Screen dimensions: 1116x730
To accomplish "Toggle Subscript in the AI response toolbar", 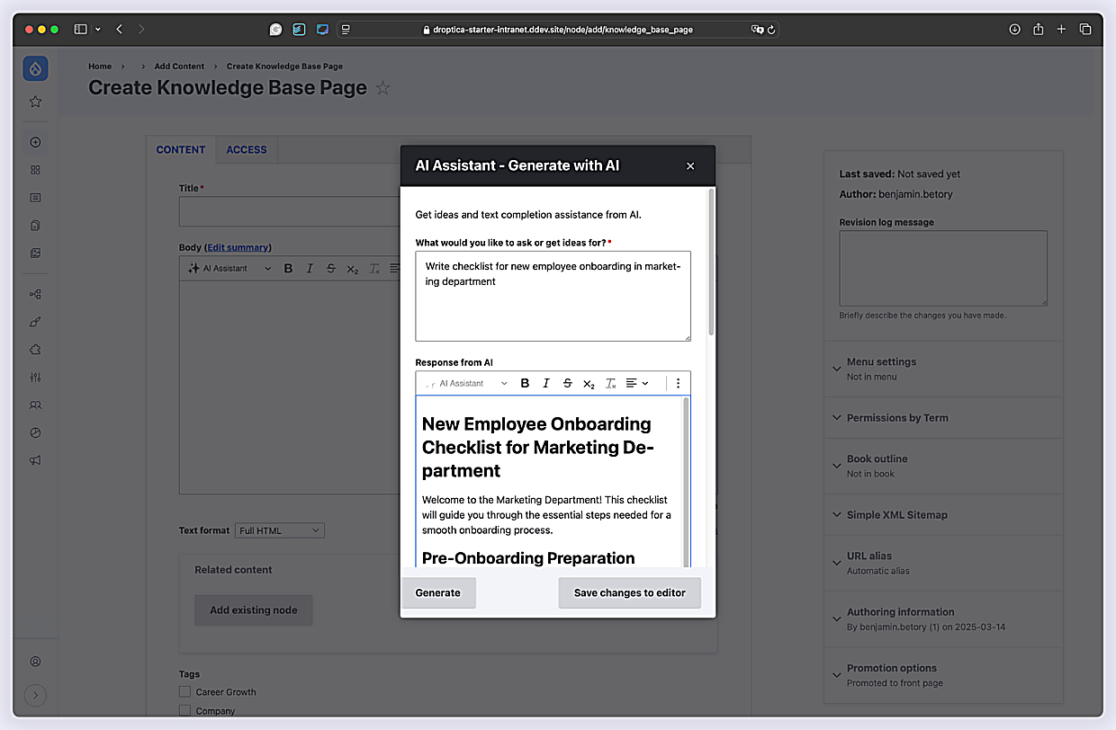I will [589, 384].
